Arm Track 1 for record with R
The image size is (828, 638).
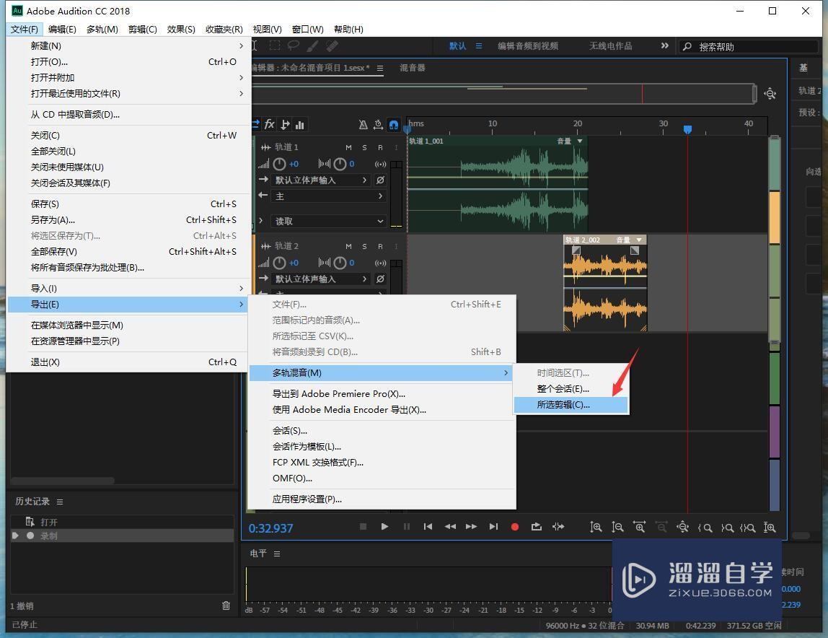click(x=380, y=147)
